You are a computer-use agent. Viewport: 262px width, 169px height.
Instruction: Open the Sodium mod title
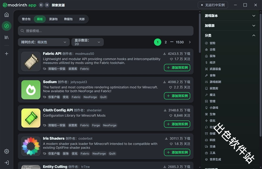coord(50,82)
